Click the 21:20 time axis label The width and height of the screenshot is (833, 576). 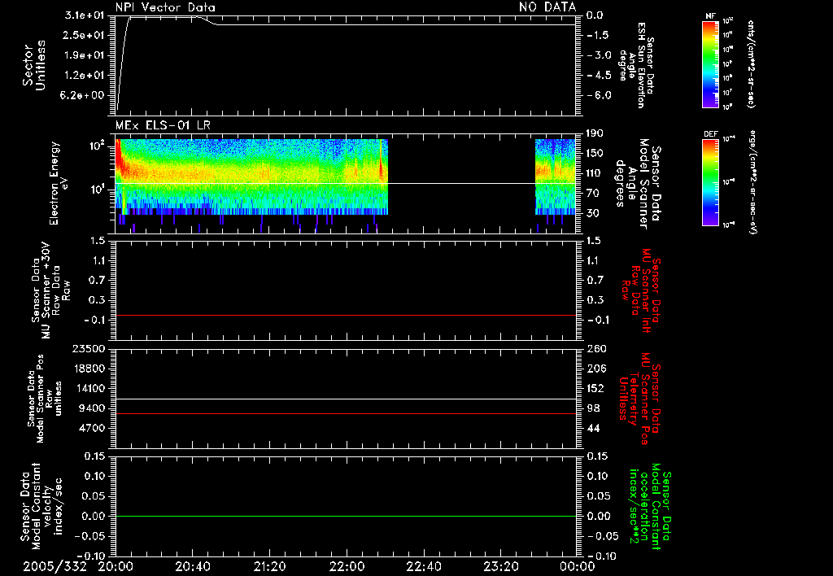[269, 566]
